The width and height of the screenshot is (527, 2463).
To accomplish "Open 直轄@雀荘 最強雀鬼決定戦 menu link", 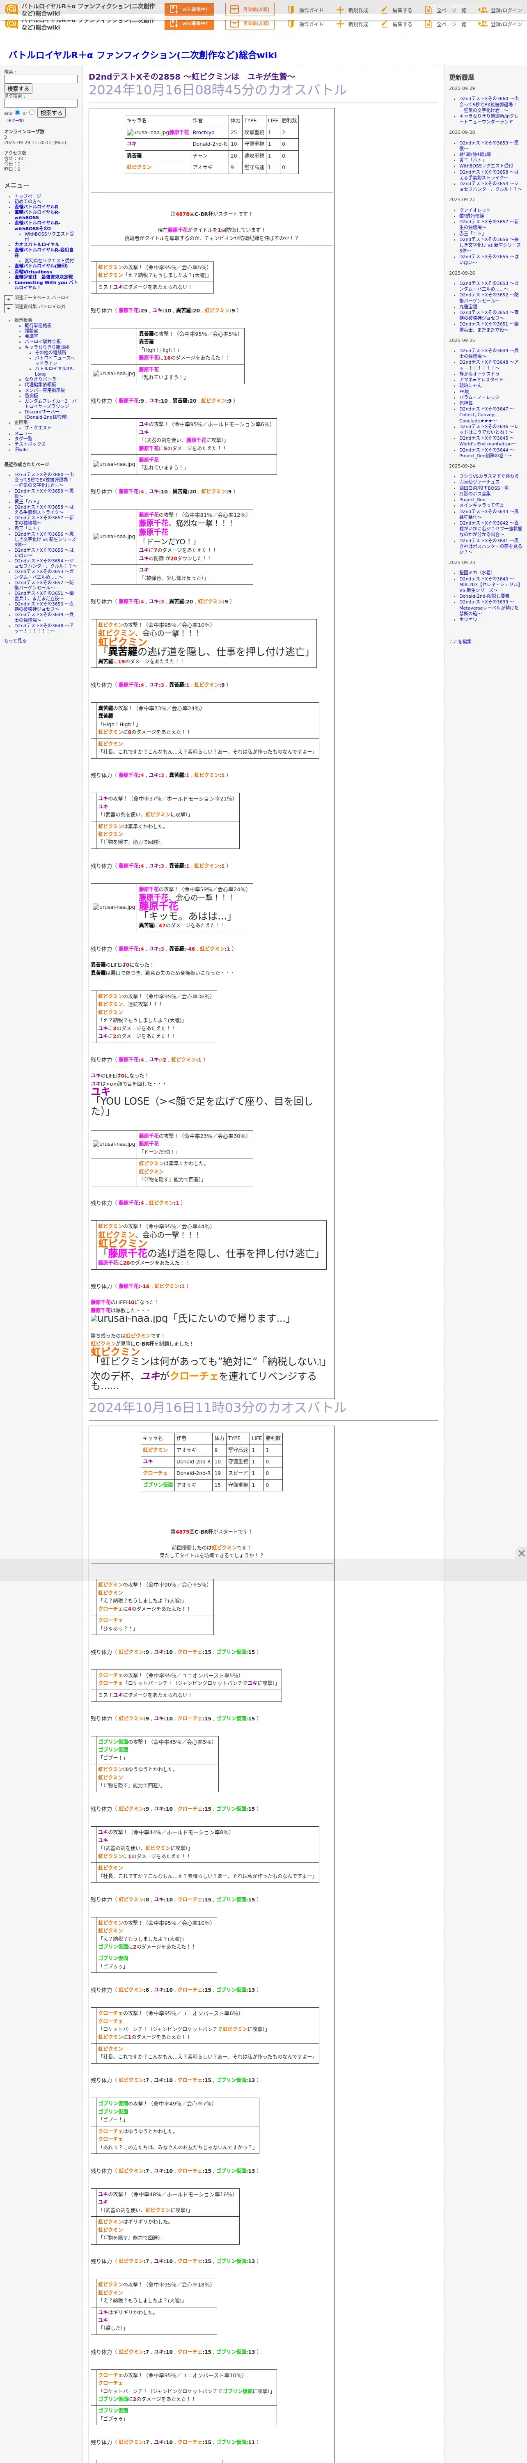I will point(43,277).
